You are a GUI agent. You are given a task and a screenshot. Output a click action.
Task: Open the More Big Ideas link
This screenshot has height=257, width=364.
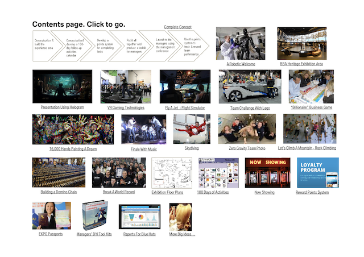click(182, 234)
